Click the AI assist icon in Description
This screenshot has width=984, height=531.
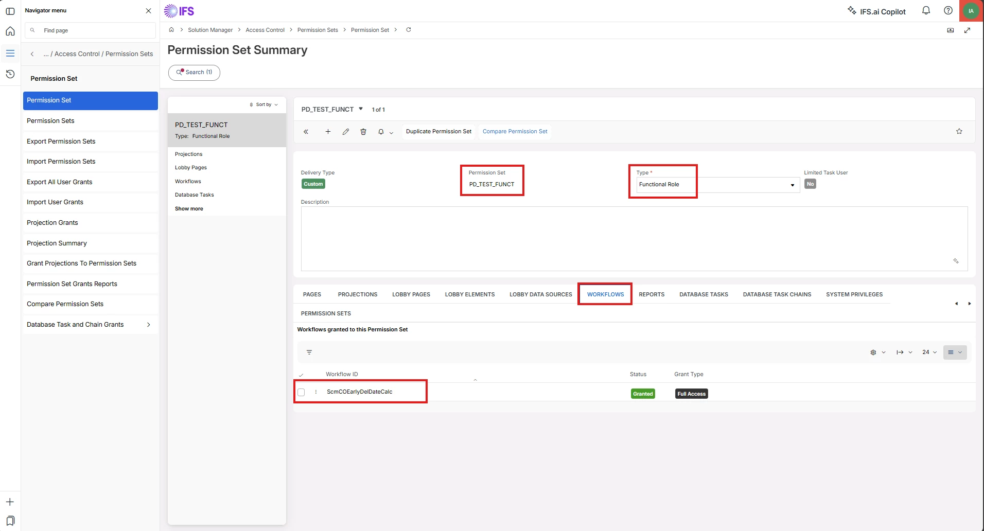pos(956,261)
